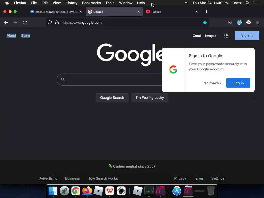Open Inkscape from the Dock
The image size is (264, 198).
click(x=121, y=191)
